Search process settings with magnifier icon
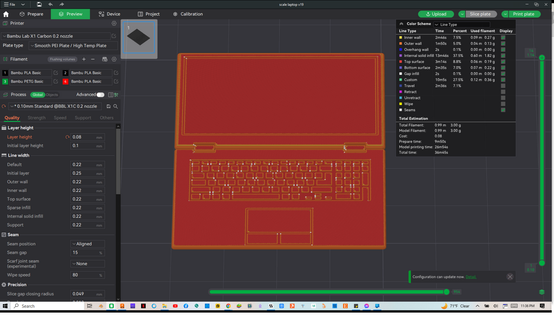The height and width of the screenshot is (316, 554). point(116,107)
